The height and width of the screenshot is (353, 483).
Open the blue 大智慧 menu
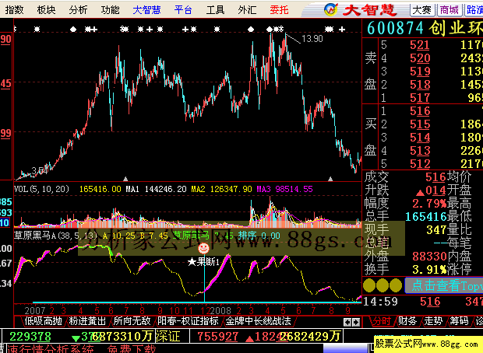point(146,10)
